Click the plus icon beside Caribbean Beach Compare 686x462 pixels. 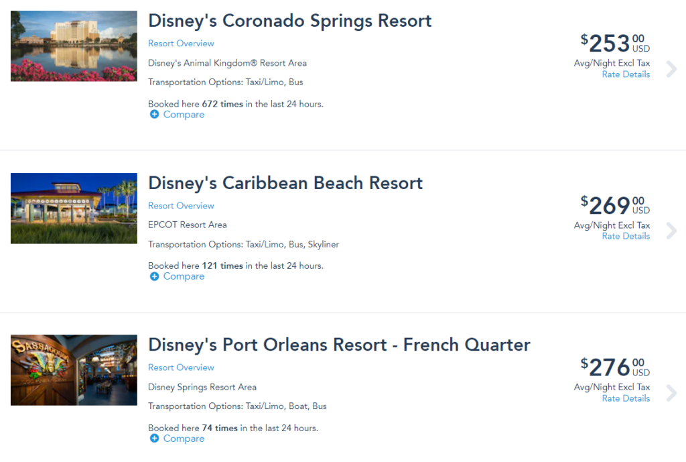coord(155,276)
